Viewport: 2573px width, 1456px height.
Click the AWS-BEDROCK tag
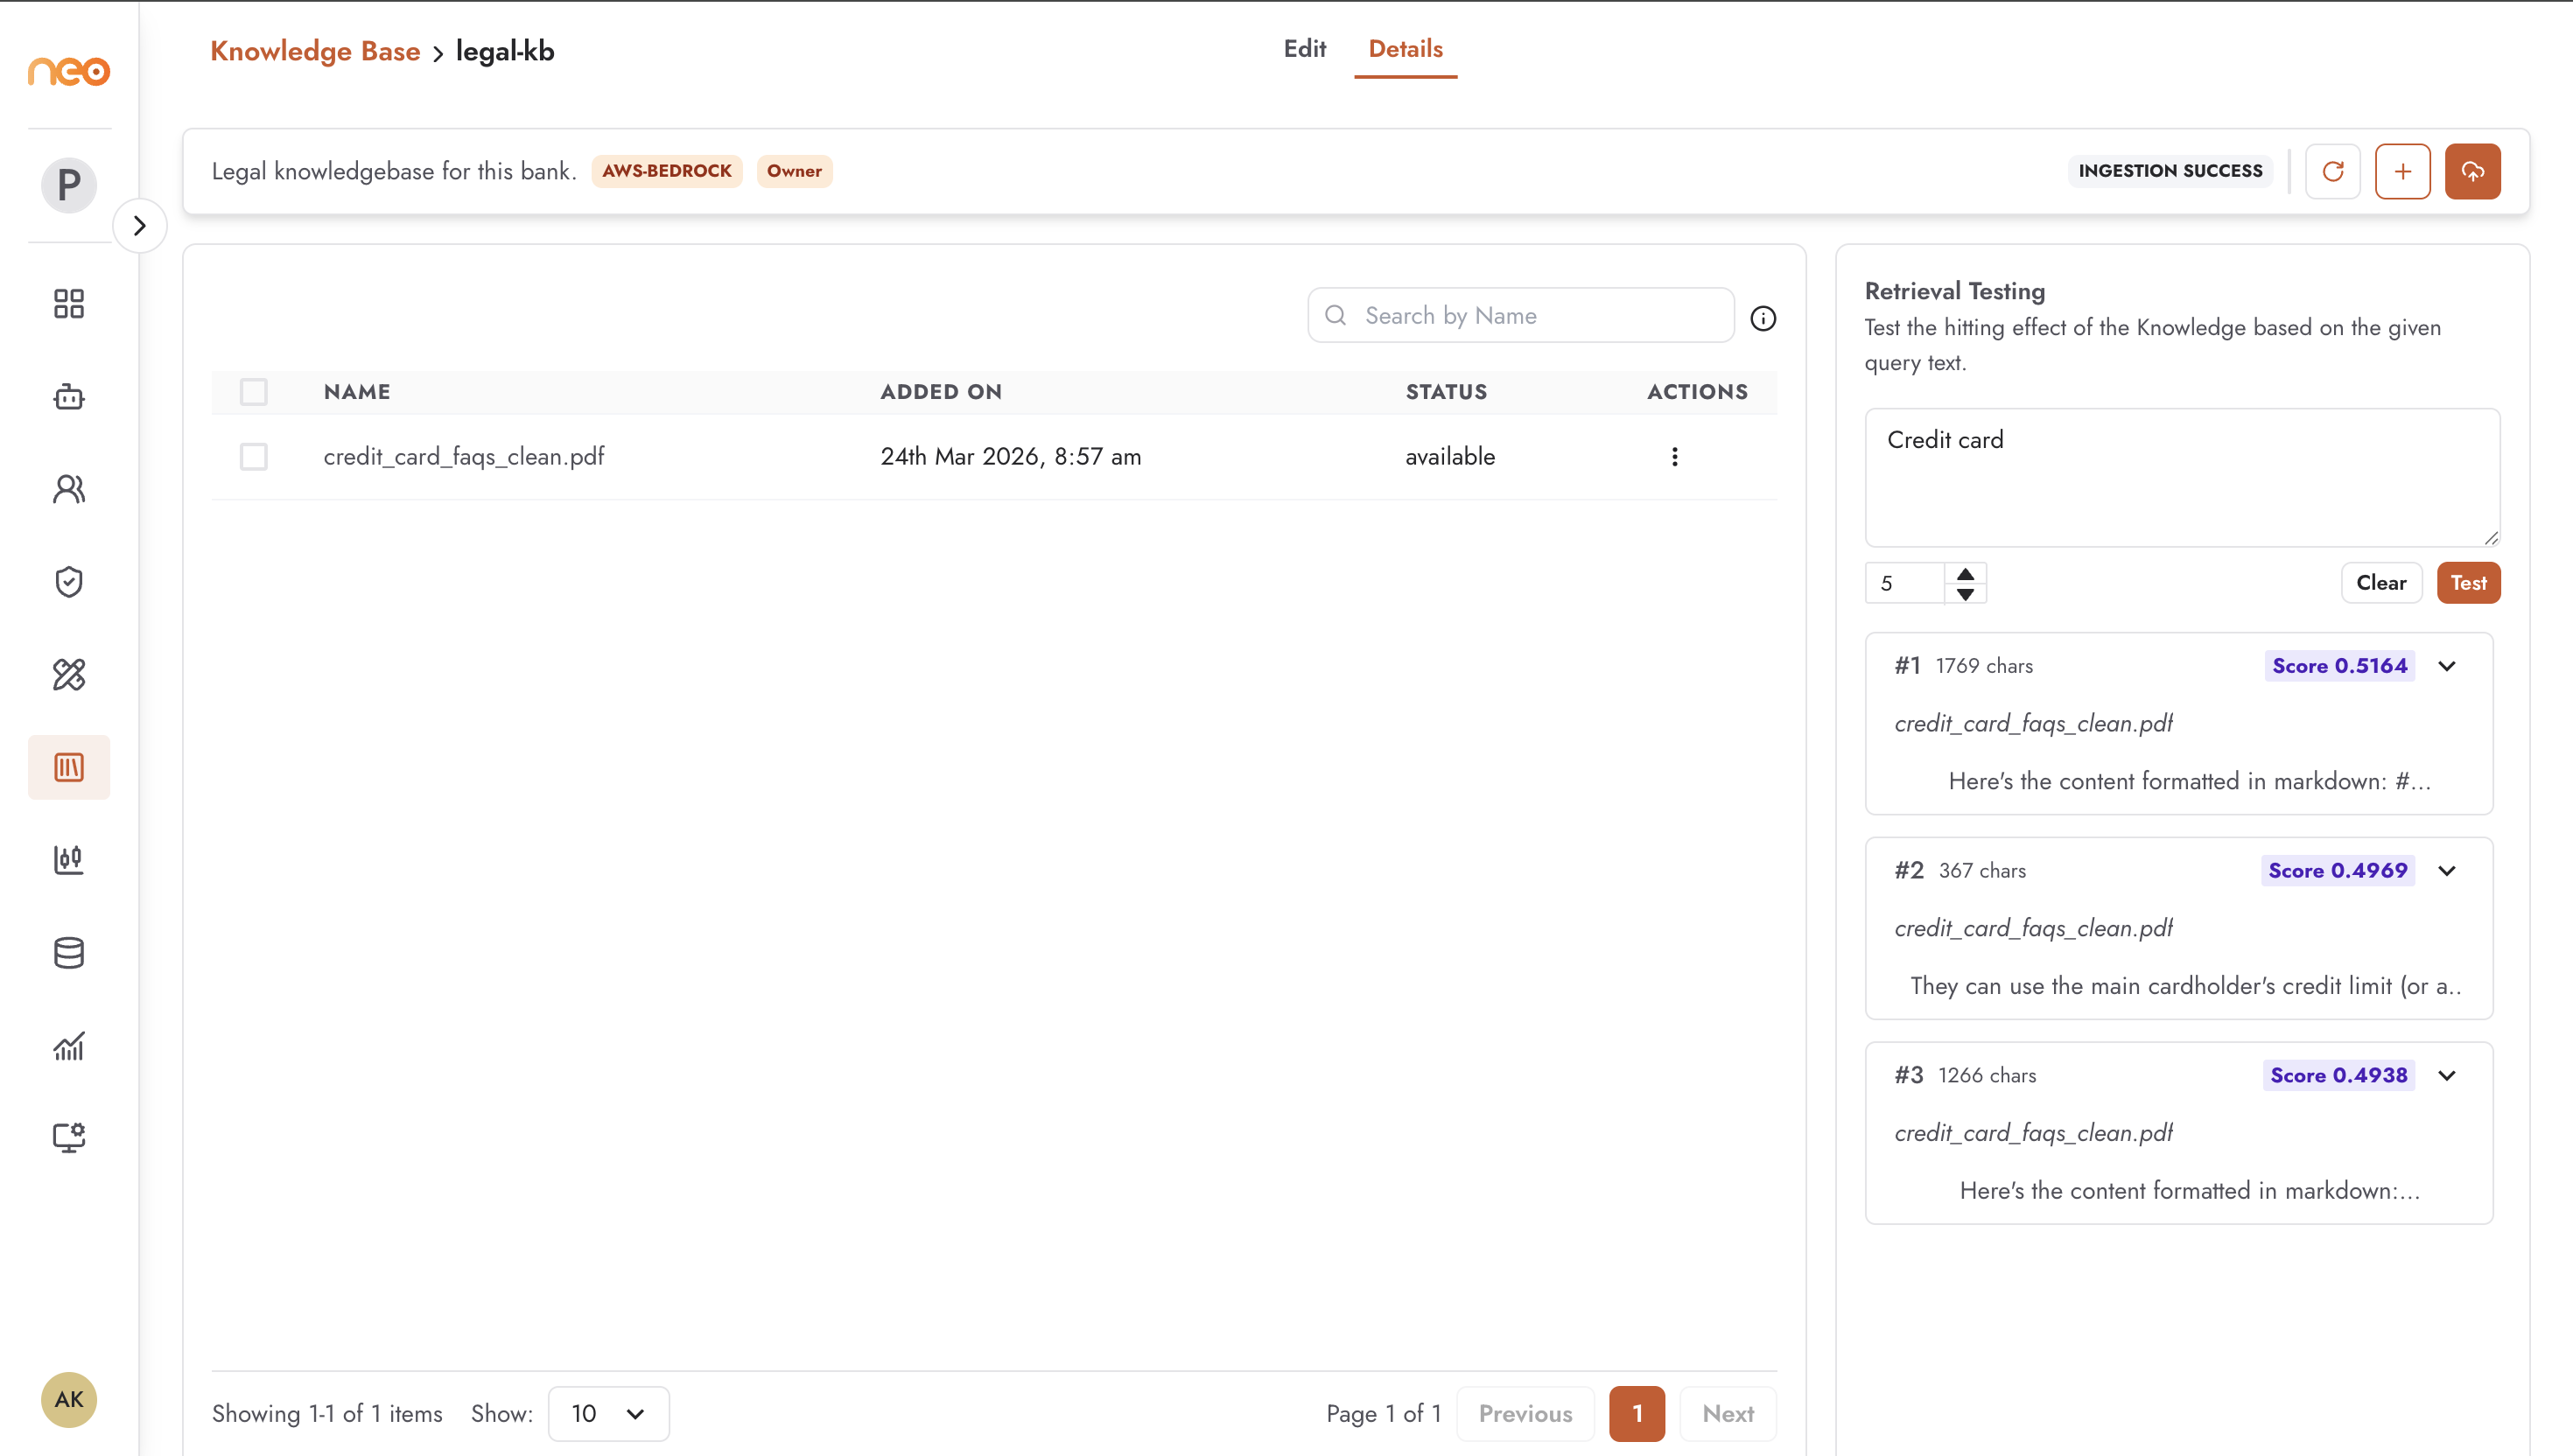pos(667,171)
